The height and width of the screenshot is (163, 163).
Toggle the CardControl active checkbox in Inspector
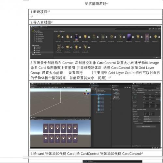click(x=136, y=88)
